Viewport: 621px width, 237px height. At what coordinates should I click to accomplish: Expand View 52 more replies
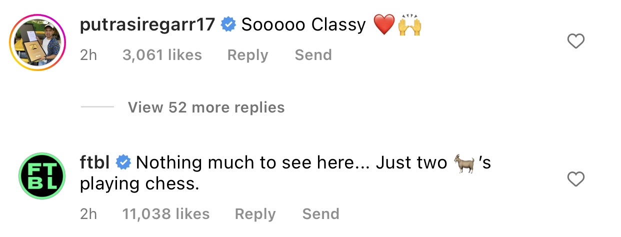(206, 107)
